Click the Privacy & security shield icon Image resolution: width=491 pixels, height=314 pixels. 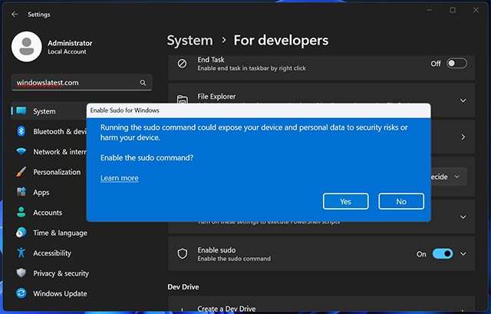pos(21,273)
